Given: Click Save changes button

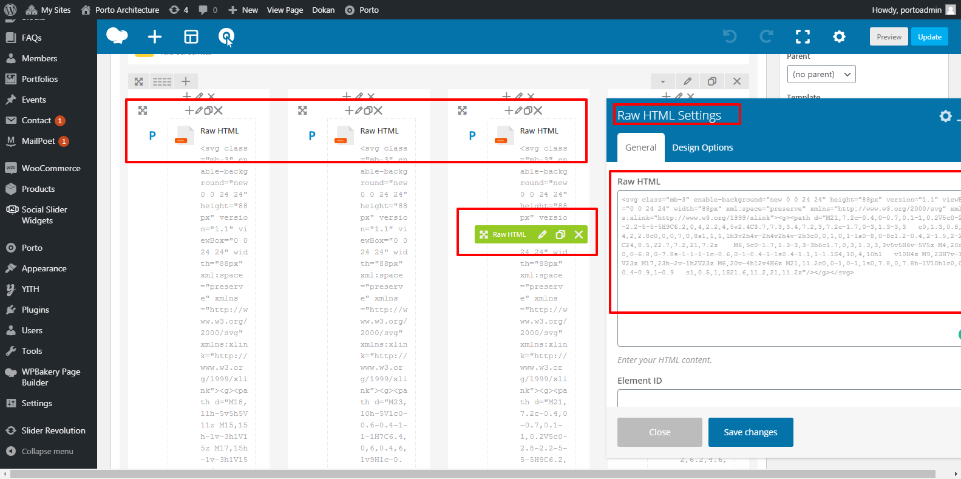Looking at the screenshot, I should [750, 432].
